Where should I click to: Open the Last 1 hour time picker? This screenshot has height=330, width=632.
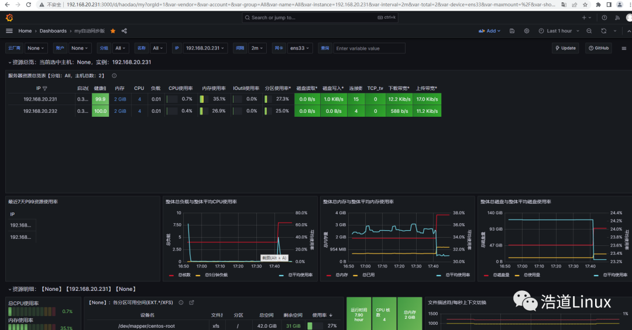[559, 31]
